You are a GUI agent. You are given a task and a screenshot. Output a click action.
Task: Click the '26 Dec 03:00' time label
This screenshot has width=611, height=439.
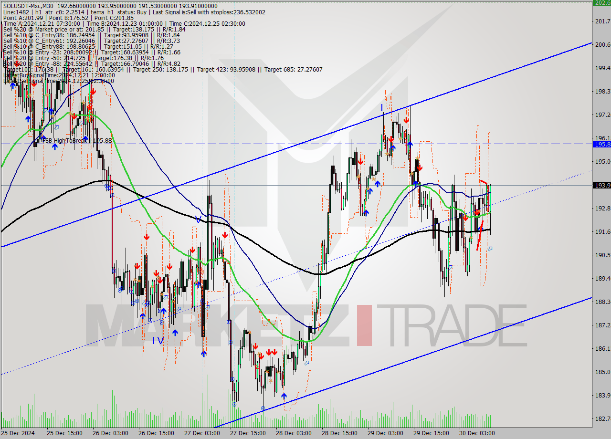coord(111,433)
